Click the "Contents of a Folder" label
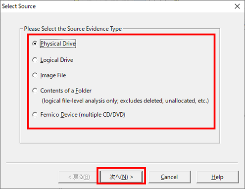This screenshot has width=245, height=189. [66, 91]
